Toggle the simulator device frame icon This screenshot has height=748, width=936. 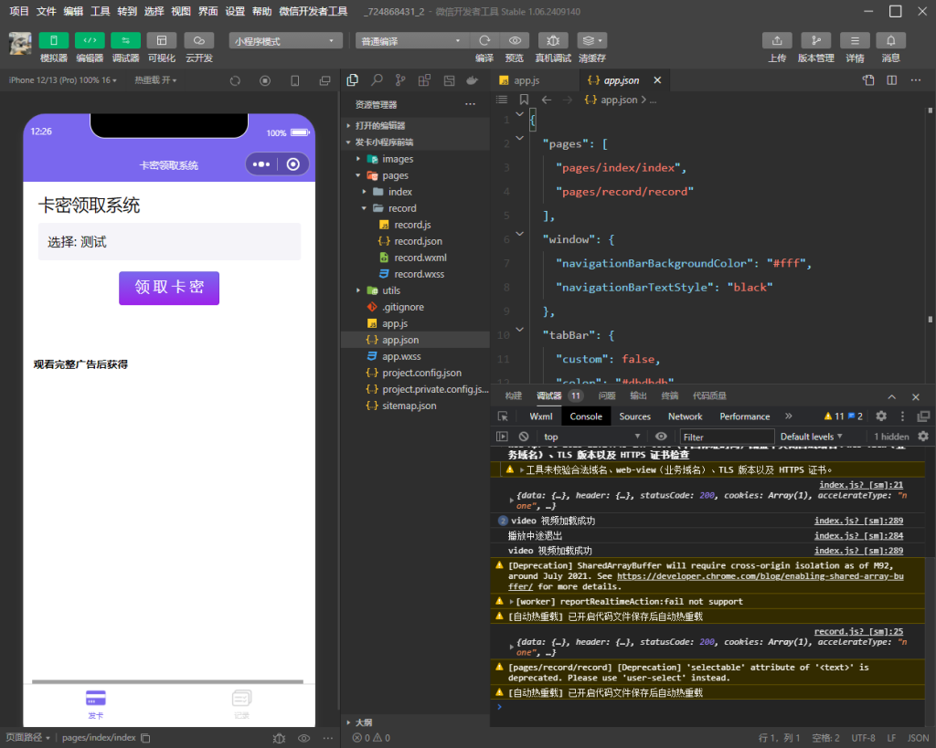(x=295, y=80)
